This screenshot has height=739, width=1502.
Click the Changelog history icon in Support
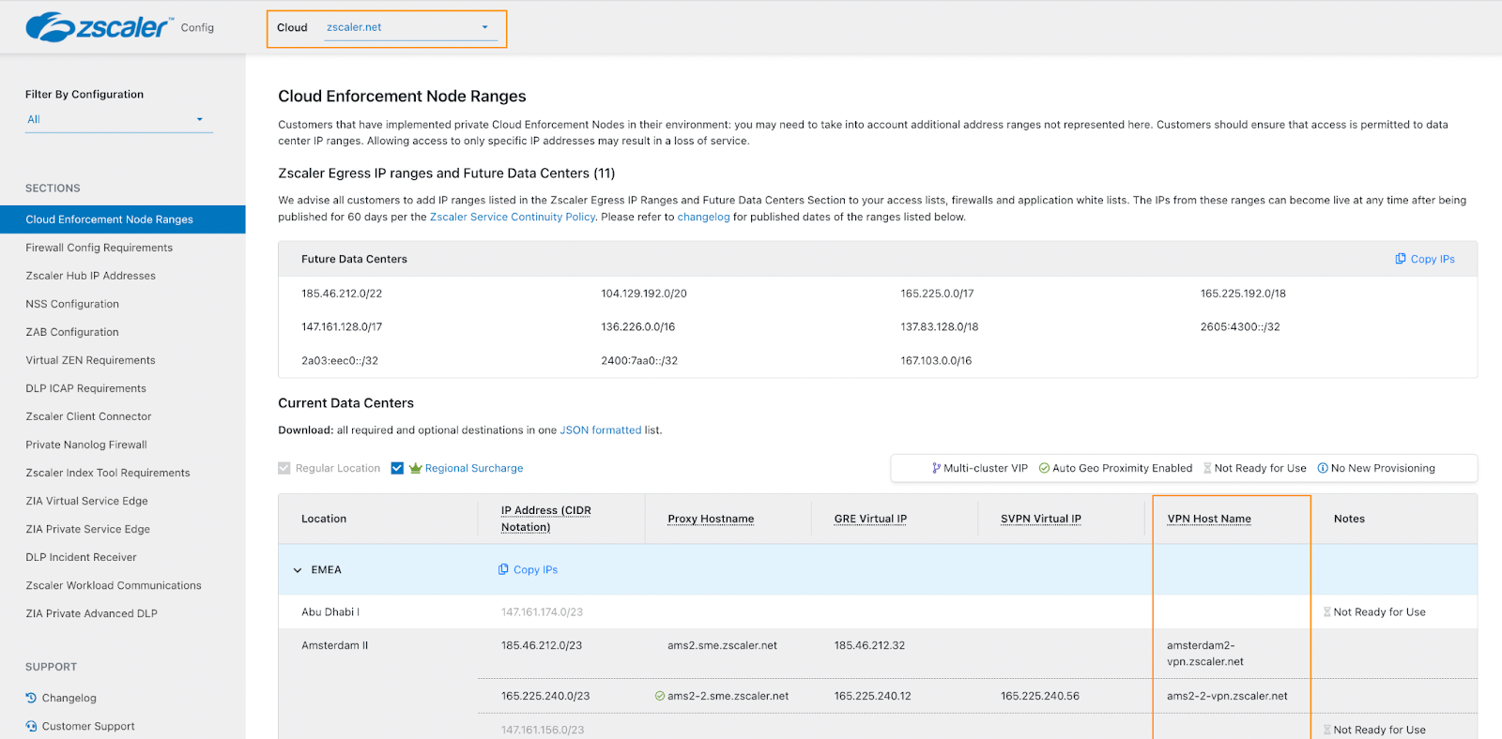pos(31,698)
